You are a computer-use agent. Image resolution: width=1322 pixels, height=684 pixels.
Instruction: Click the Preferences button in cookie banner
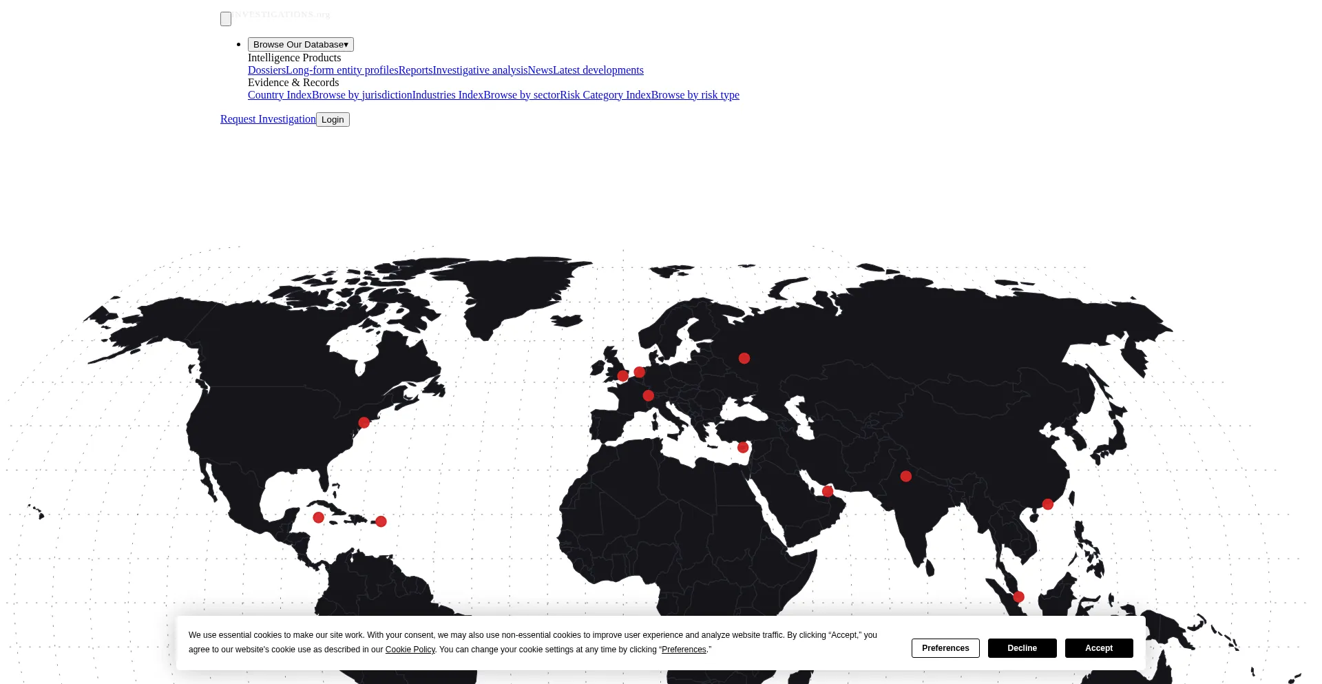[x=945, y=648]
